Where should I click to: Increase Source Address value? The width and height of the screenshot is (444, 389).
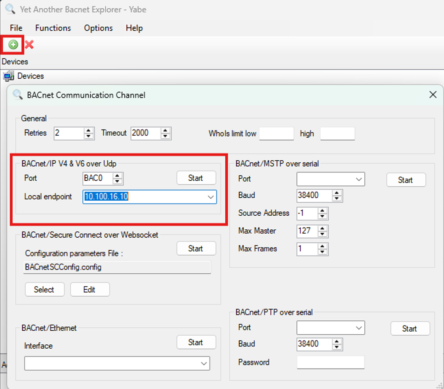[x=323, y=210]
